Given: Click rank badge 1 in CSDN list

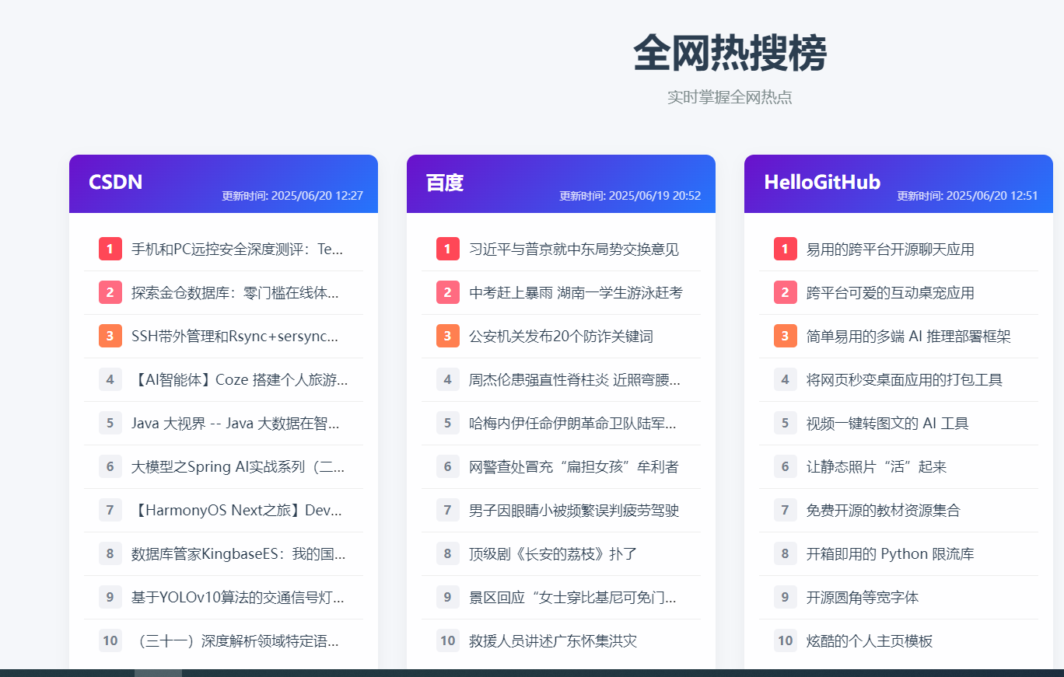Looking at the screenshot, I should point(110,249).
